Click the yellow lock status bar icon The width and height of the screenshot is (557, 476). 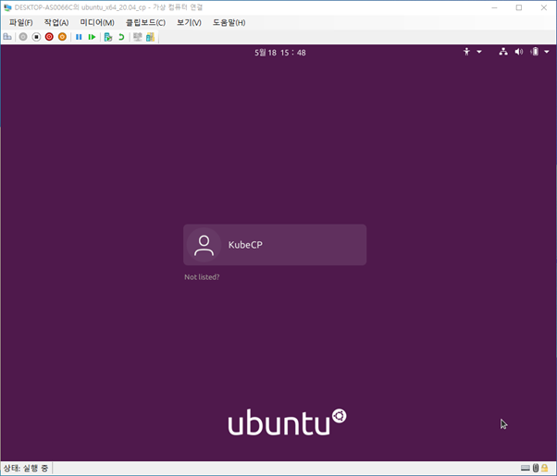coord(545,468)
